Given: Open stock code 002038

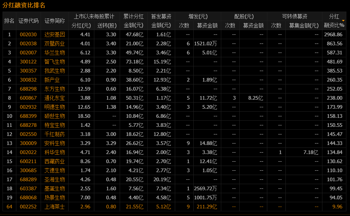Looking at the screenshot, I should [x=28, y=43].
